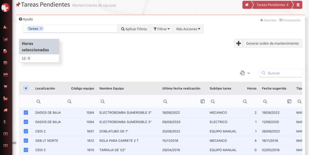Uncheck the ROLA PARA CARRETE 2 T row
Screen dimensions: 309x155
pos(26,141)
